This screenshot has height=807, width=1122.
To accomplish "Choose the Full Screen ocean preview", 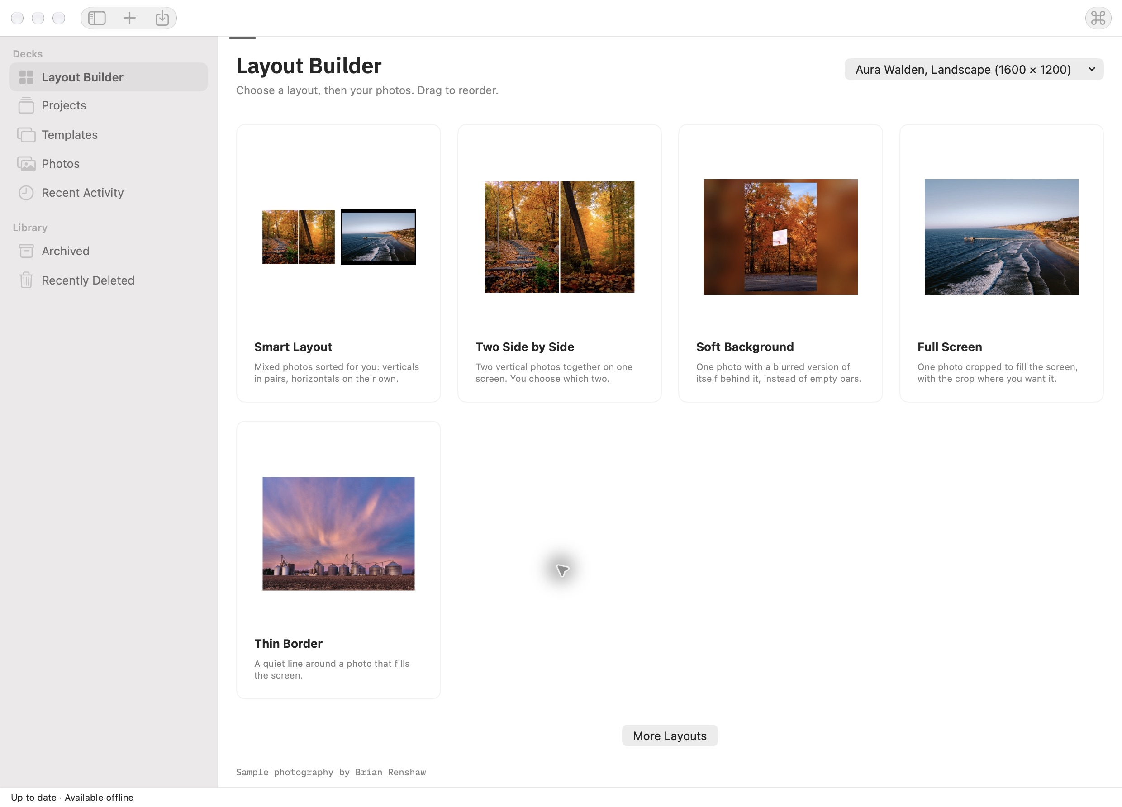I will [x=1001, y=237].
